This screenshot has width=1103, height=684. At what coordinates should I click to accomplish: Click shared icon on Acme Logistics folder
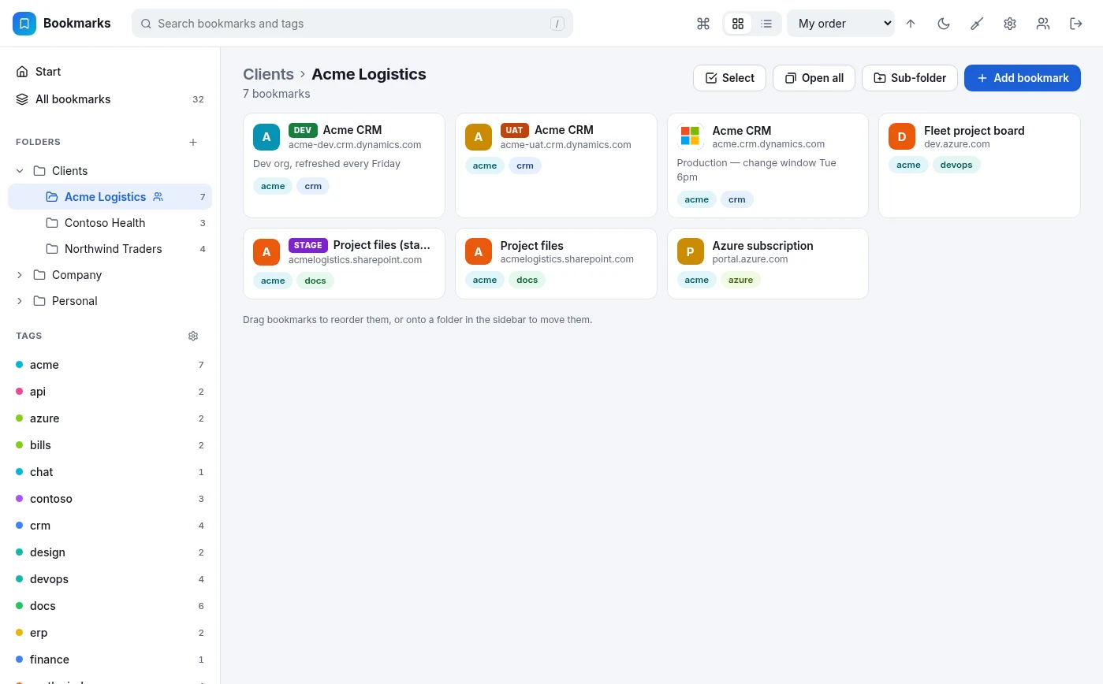pyautogui.click(x=158, y=197)
